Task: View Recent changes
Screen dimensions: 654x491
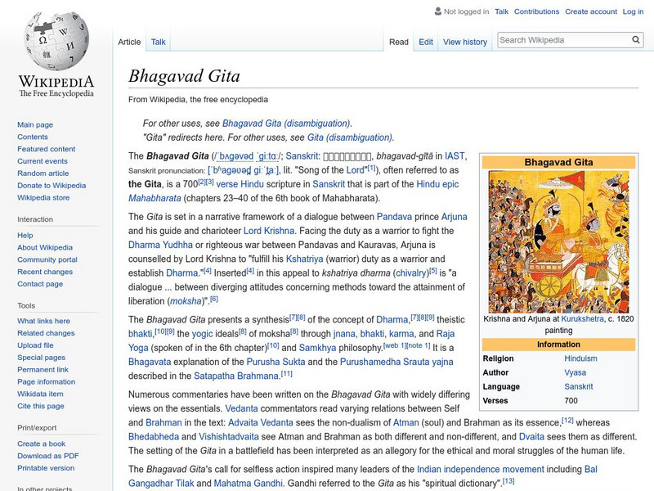Action: coord(45,272)
